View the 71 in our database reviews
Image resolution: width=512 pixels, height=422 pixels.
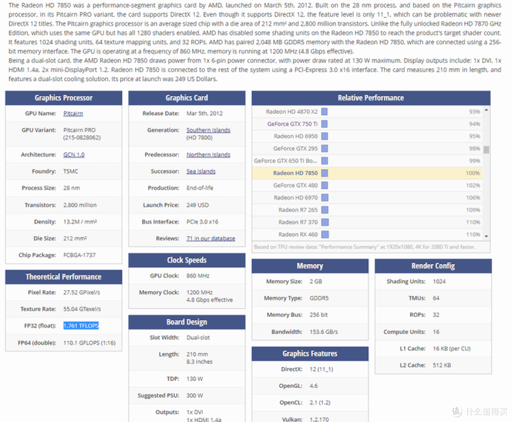point(210,239)
